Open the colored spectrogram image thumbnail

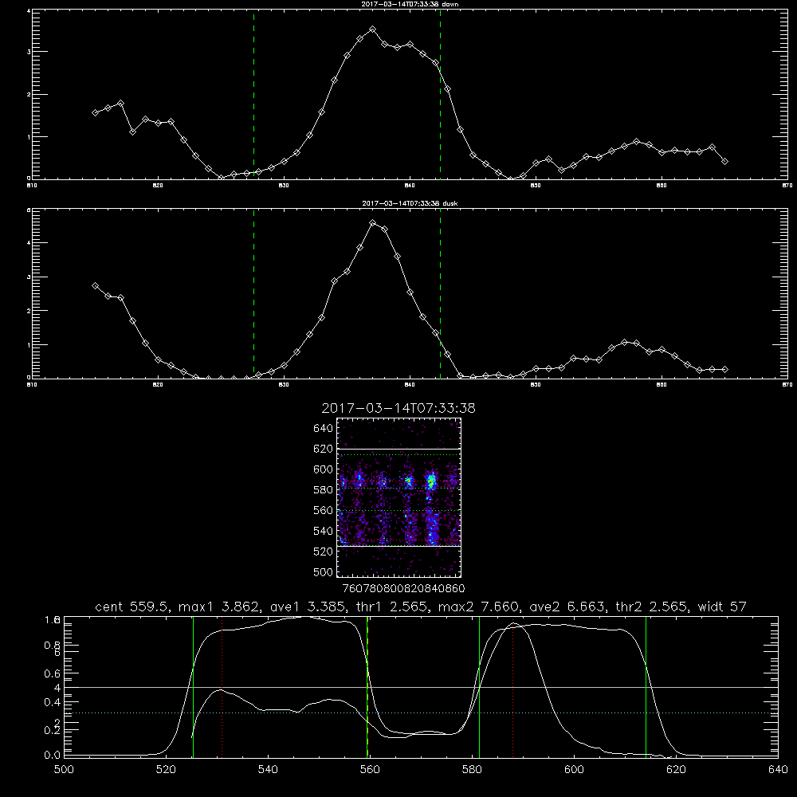click(399, 497)
